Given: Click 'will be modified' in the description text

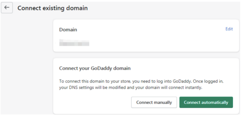Looking at the screenshot, I should coord(109,87).
